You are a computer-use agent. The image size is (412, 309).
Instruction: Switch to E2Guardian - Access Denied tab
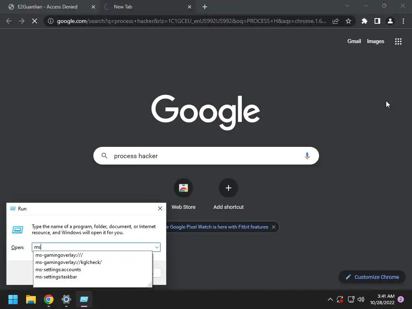tap(47, 7)
